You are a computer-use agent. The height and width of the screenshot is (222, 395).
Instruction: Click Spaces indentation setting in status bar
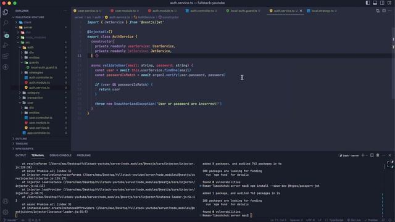click(x=296, y=220)
